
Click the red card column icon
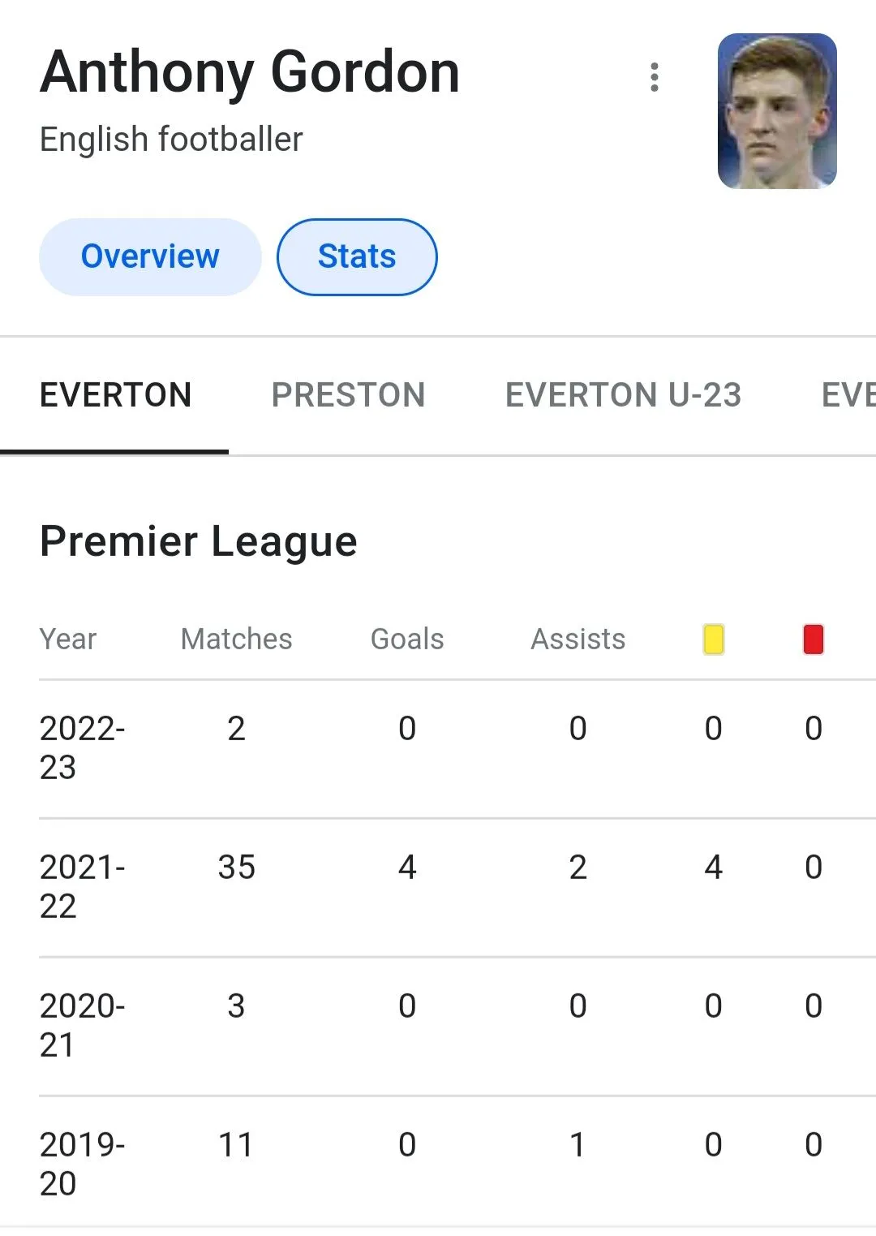[x=814, y=640]
